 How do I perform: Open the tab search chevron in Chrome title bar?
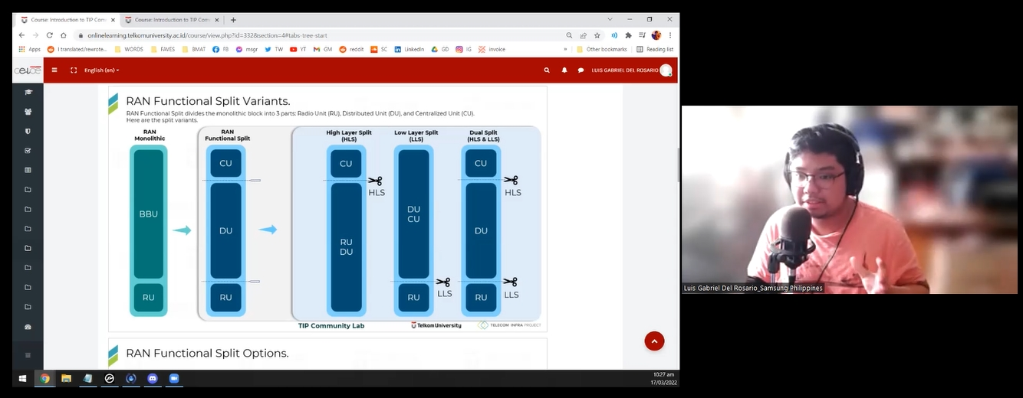[610, 19]
